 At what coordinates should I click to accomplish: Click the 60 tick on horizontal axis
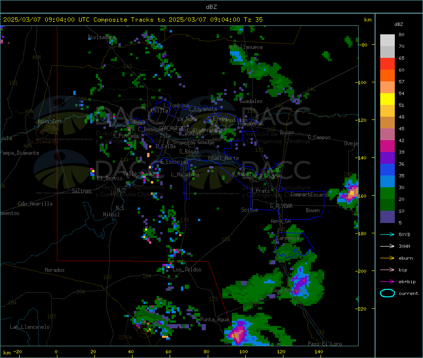[x=168, y=351]
